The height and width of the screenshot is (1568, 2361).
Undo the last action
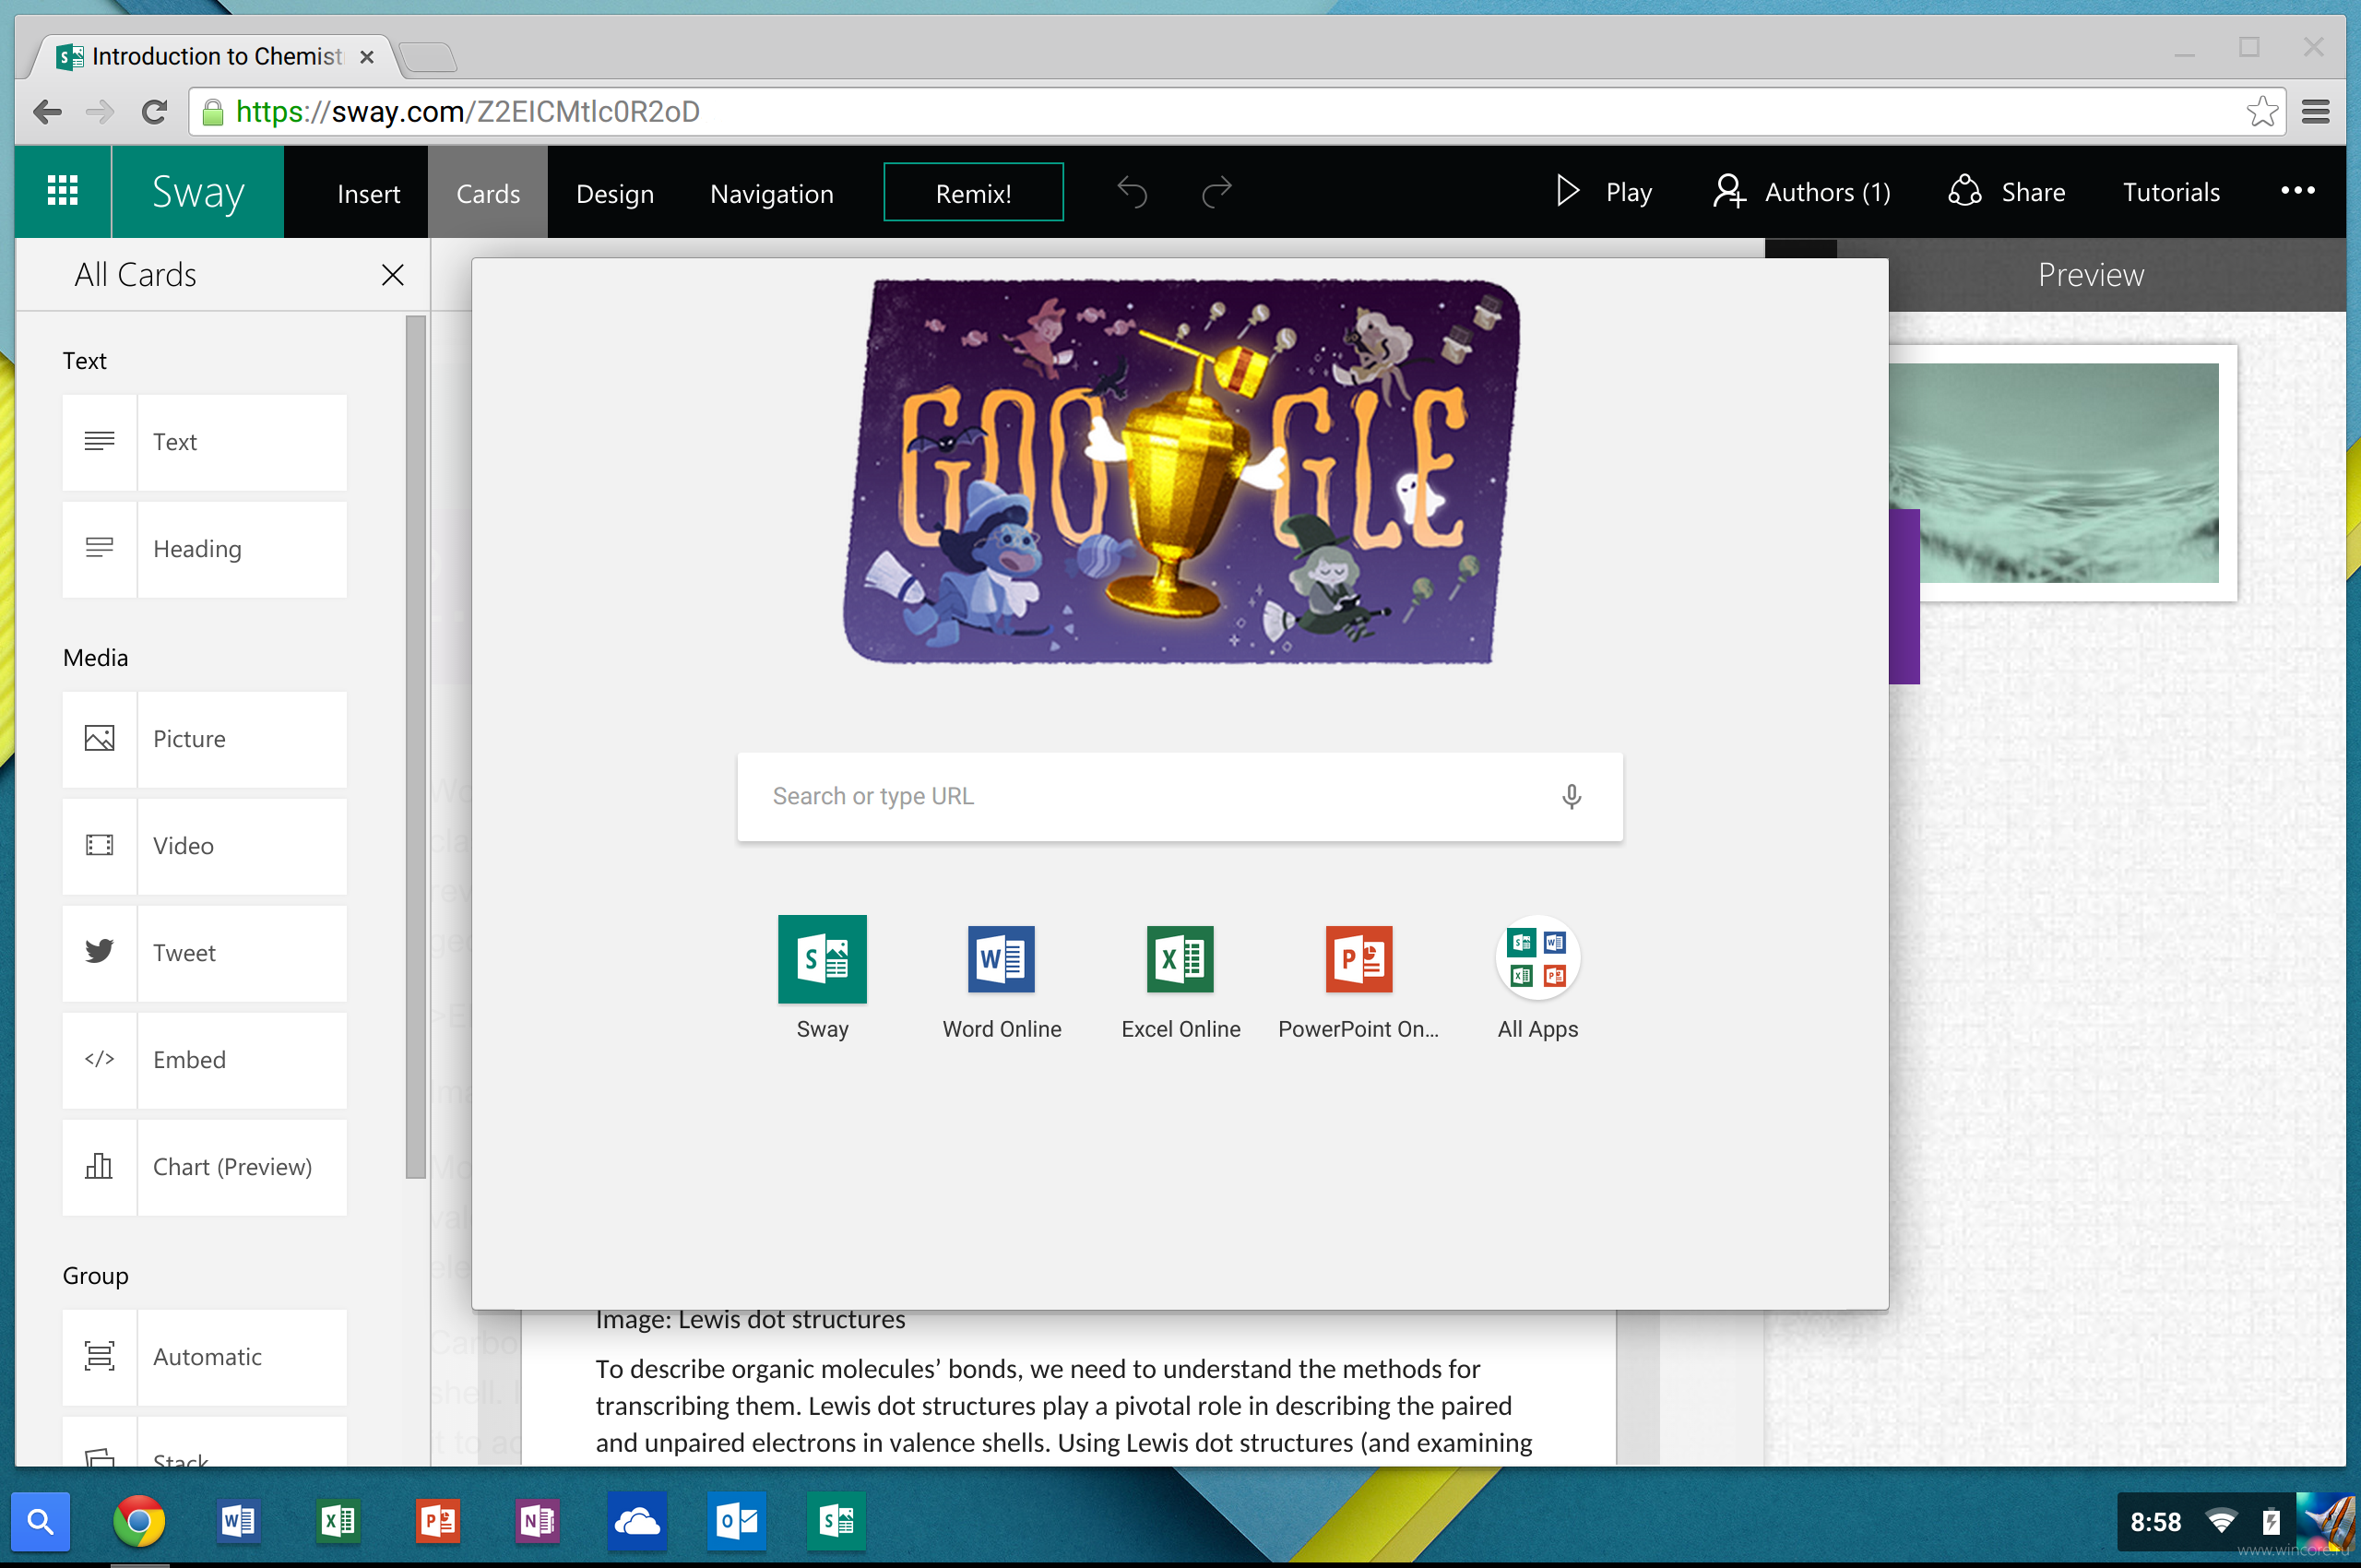coord(1132,191)
